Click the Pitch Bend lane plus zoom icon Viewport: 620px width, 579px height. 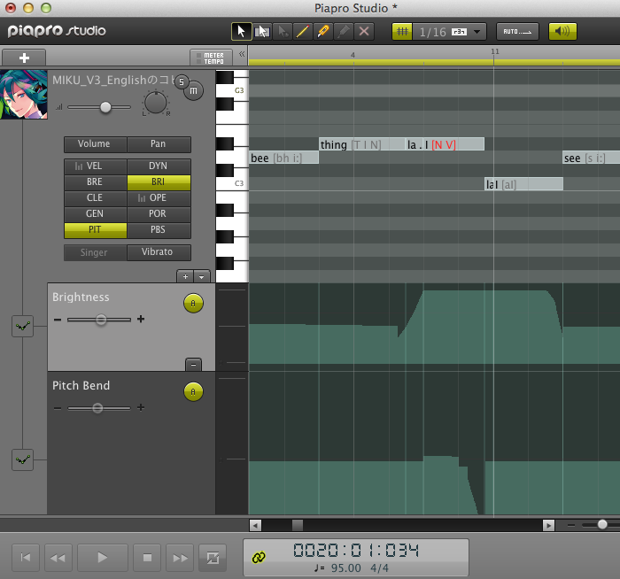pyautogui.click(x=141, y=407)
